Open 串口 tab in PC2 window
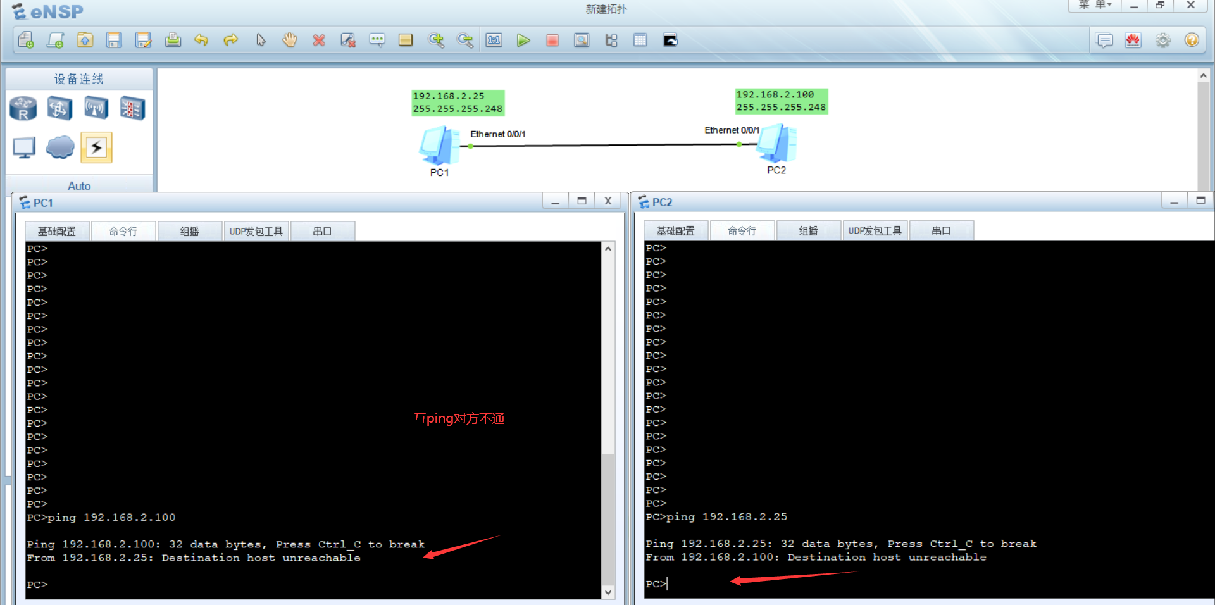 coord(942,231)
